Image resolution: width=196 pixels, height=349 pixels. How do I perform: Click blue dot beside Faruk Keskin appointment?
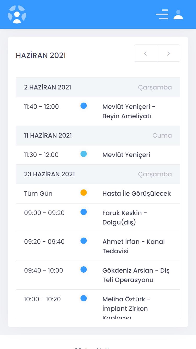pos(84,212)
